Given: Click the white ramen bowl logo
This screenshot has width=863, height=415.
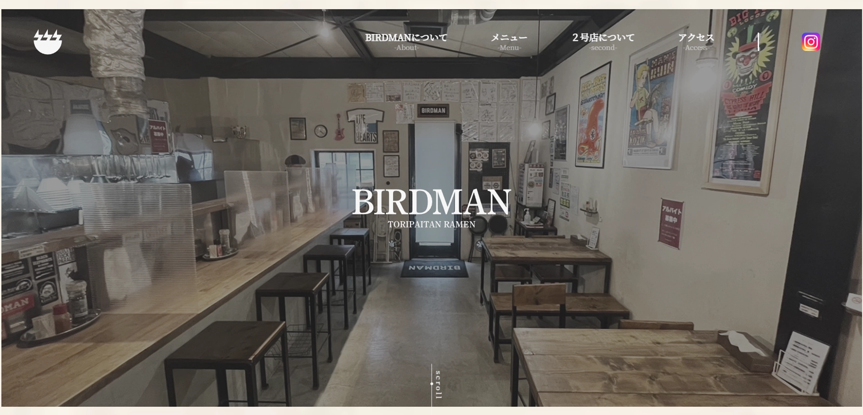Looking at the screenshot, I should pyautogui.click(x=48, y=42).
